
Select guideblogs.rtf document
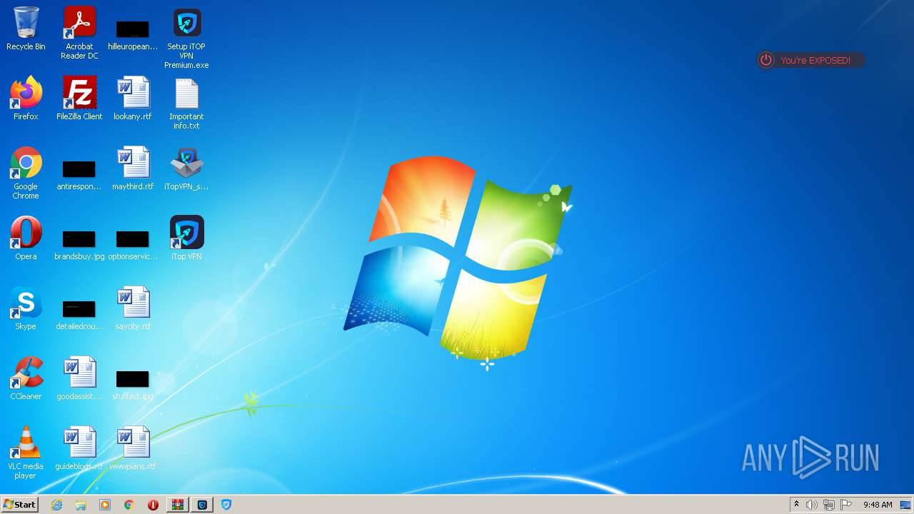coord(79,448)
